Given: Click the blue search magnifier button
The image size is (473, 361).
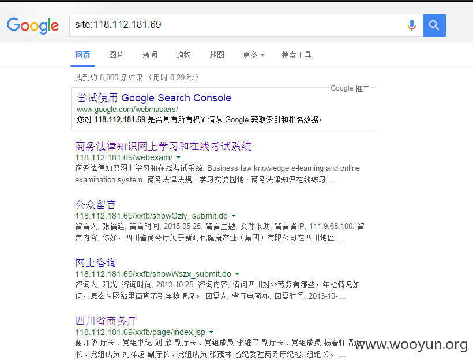Looking at the screenshot, I should point(434,25).
